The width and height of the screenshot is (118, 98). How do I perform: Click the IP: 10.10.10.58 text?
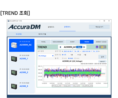(24, 55)
